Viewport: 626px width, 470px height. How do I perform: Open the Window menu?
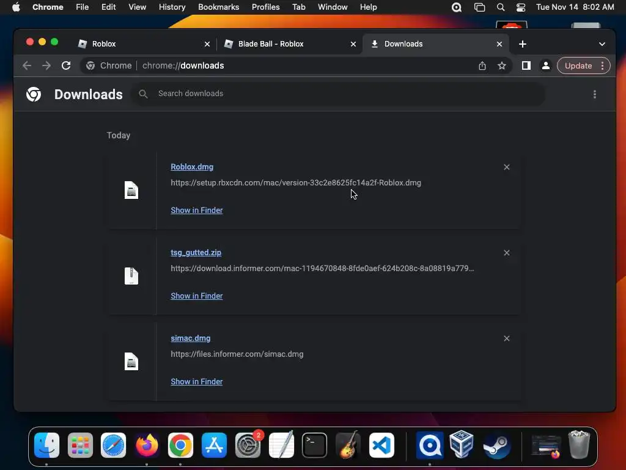(333, 7)
